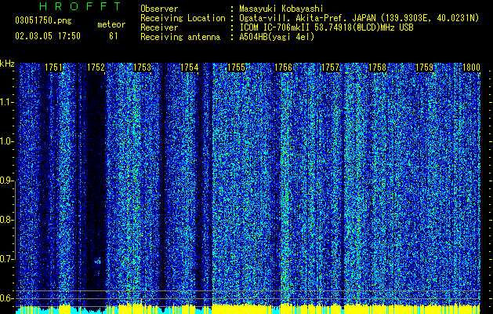
Task: Click the meteor label
Action: pos(111,24)
